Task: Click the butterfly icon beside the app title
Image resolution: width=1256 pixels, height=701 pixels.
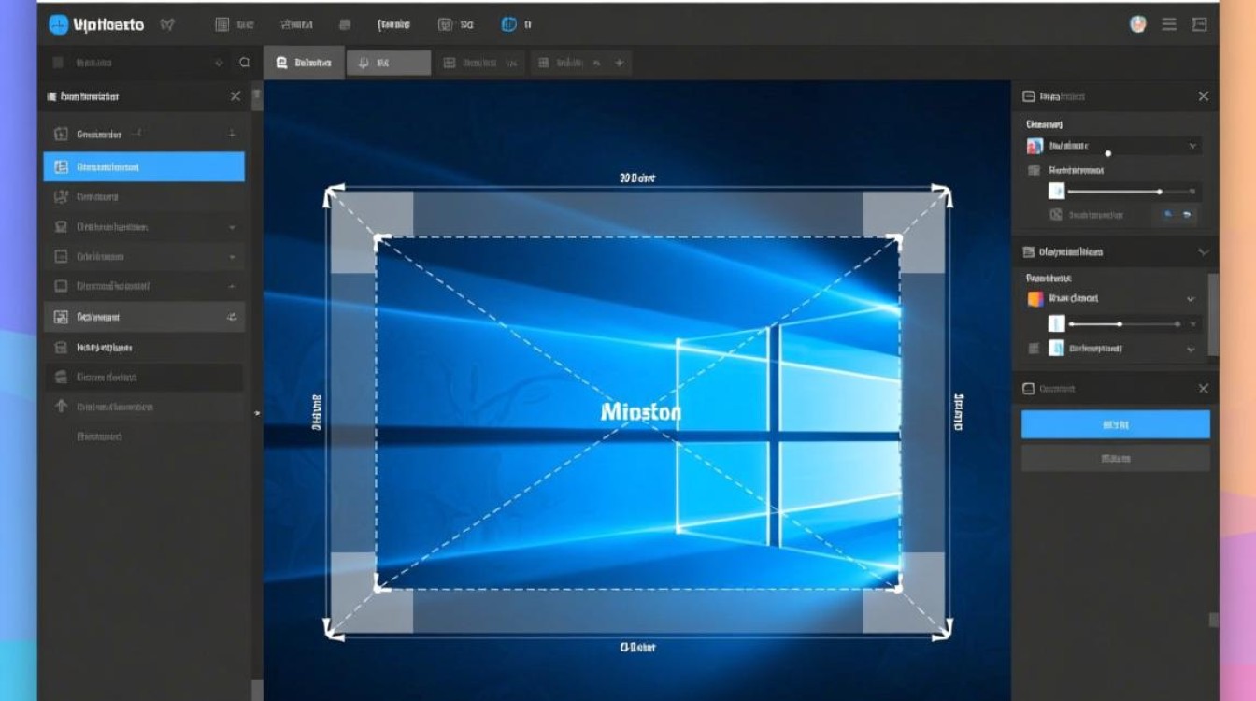Action: click(169, 25)
